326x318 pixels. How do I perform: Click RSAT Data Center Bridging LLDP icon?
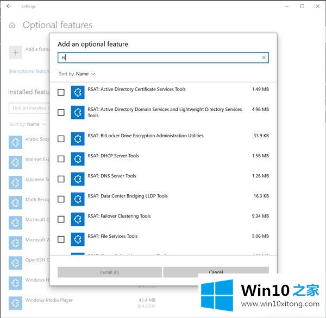point(78,199)
